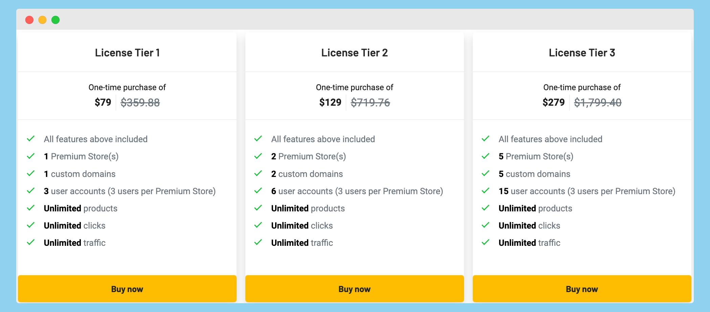Click Buy now for License Tier 2
710x312 pixels.
click(x=355, y=289)
